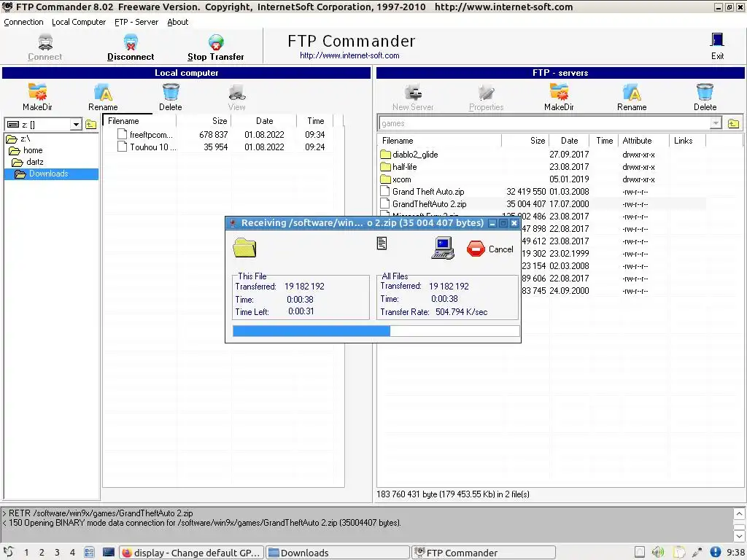747x560 pixels.
Task: Open the FTP - Server menu
Action: coord(136,22)
